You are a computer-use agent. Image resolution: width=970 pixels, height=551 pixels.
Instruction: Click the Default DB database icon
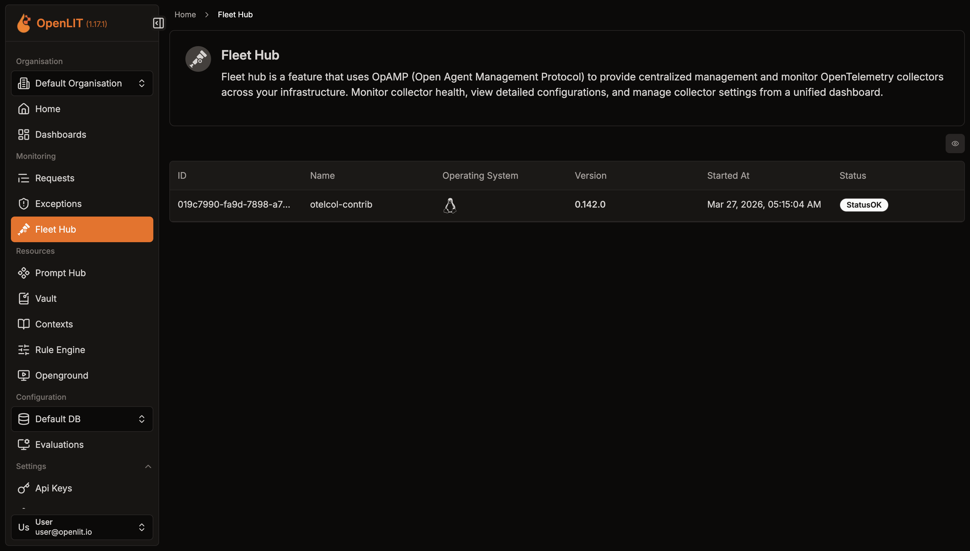(x=23, y=419)
